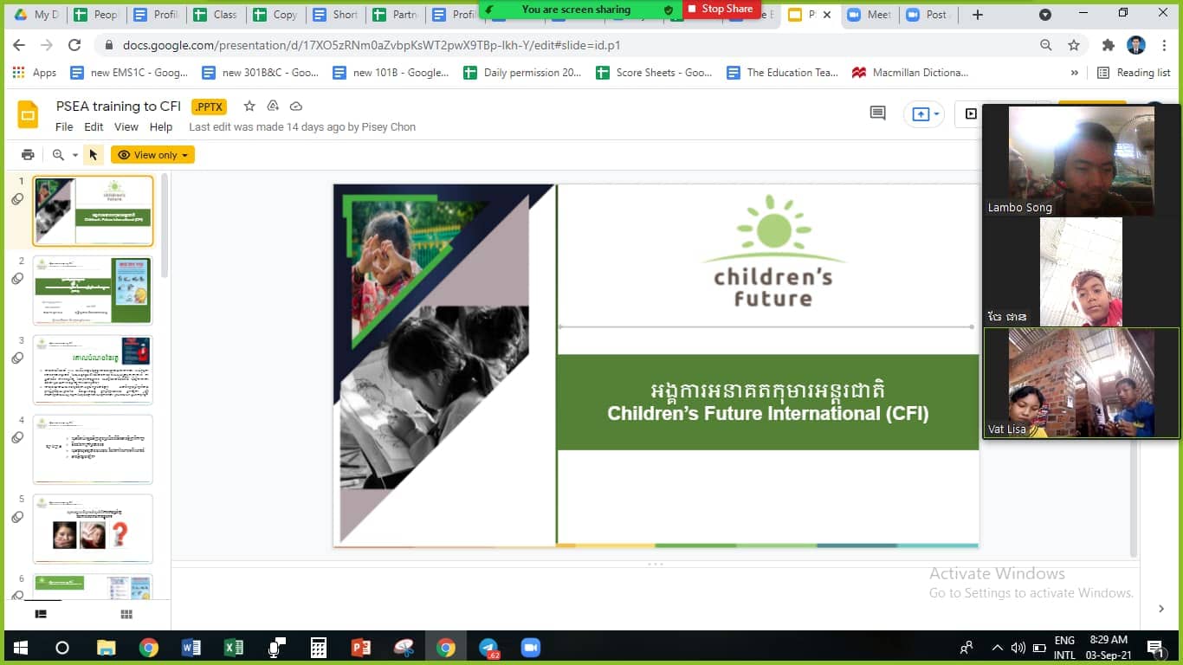Screen dimensions: 1183x665
Task: Open PowerPoint from the taskbar
Action: pyautogui.click(x=361, y=648)
